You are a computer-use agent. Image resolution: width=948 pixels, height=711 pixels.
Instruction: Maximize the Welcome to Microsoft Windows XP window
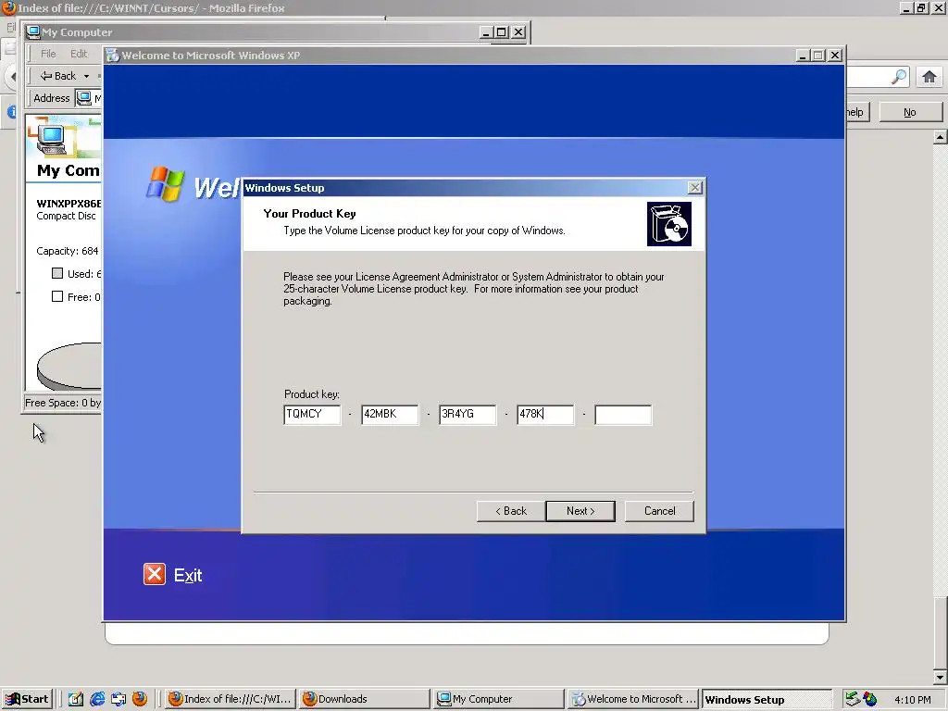[818, 55]
